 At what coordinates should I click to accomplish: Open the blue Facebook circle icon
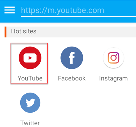(72, 58)
